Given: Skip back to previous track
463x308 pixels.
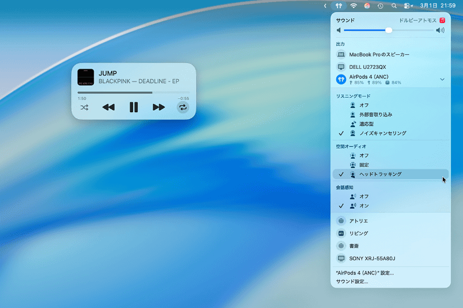Looking at the screenshot, I should 108,107.
